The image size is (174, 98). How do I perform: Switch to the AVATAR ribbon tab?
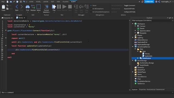(x=46, y=2)
